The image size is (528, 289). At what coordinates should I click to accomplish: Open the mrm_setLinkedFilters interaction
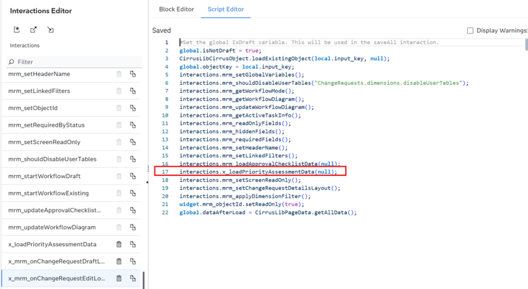(39, 91)
